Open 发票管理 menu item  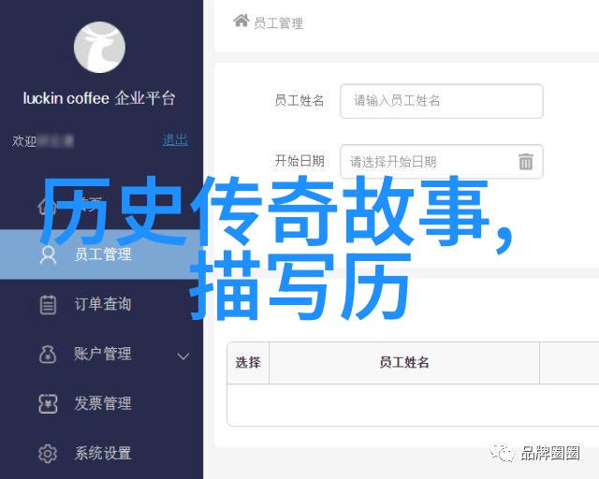coord(101,403)
